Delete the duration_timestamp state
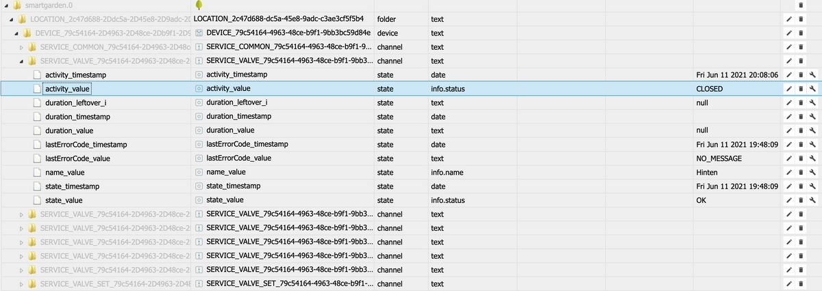 coord(800,117)
